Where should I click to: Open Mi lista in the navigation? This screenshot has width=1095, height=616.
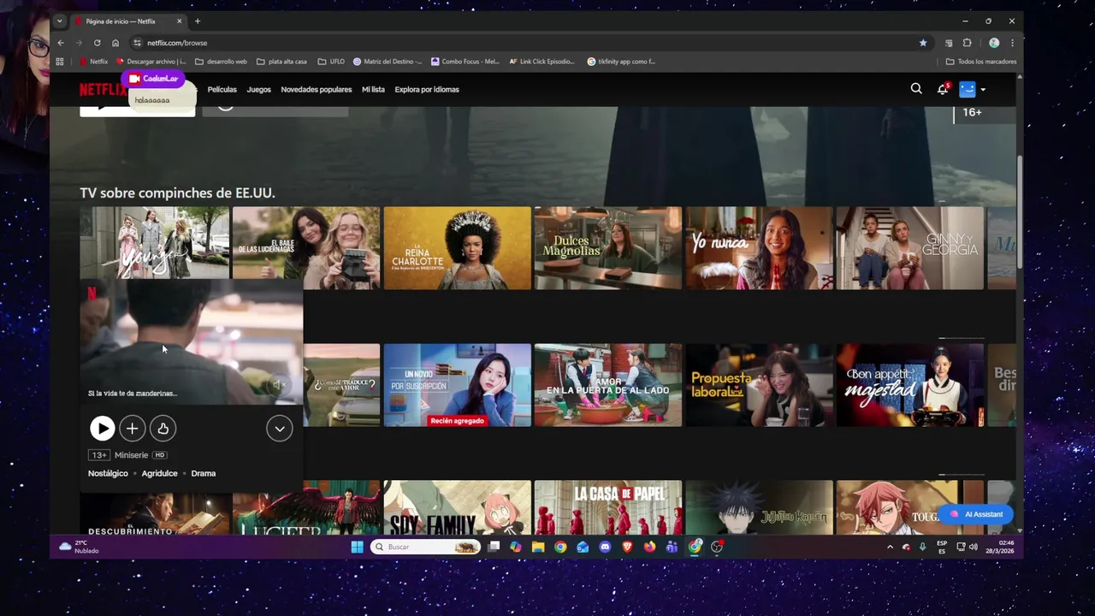point(373,90)
